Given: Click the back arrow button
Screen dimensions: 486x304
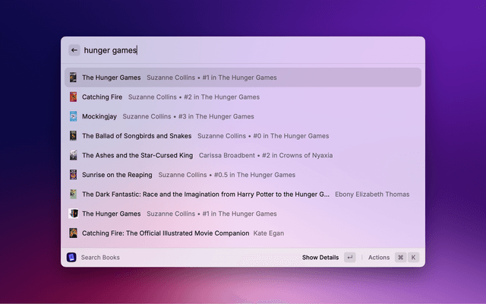Looking at the screenshot, I should 74,50.
